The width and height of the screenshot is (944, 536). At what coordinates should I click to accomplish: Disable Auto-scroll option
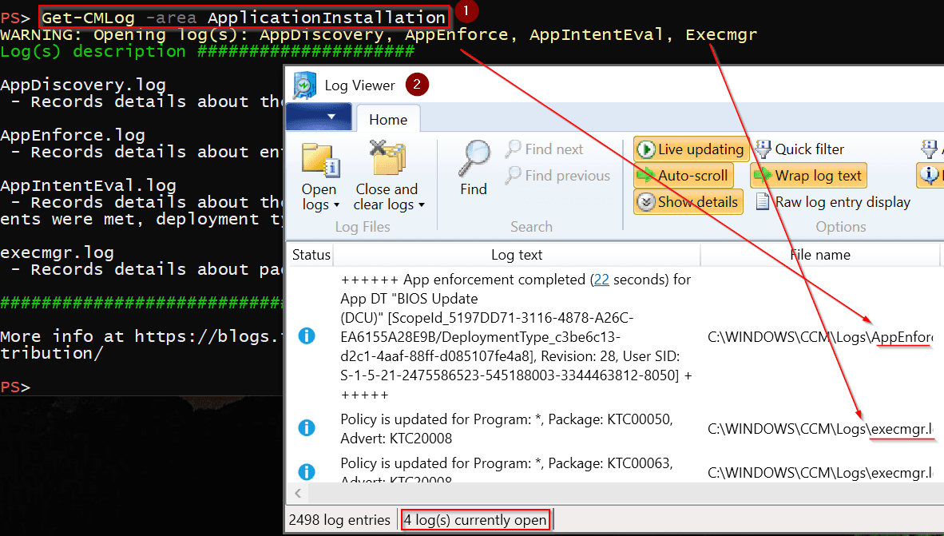tap(683, 176)
